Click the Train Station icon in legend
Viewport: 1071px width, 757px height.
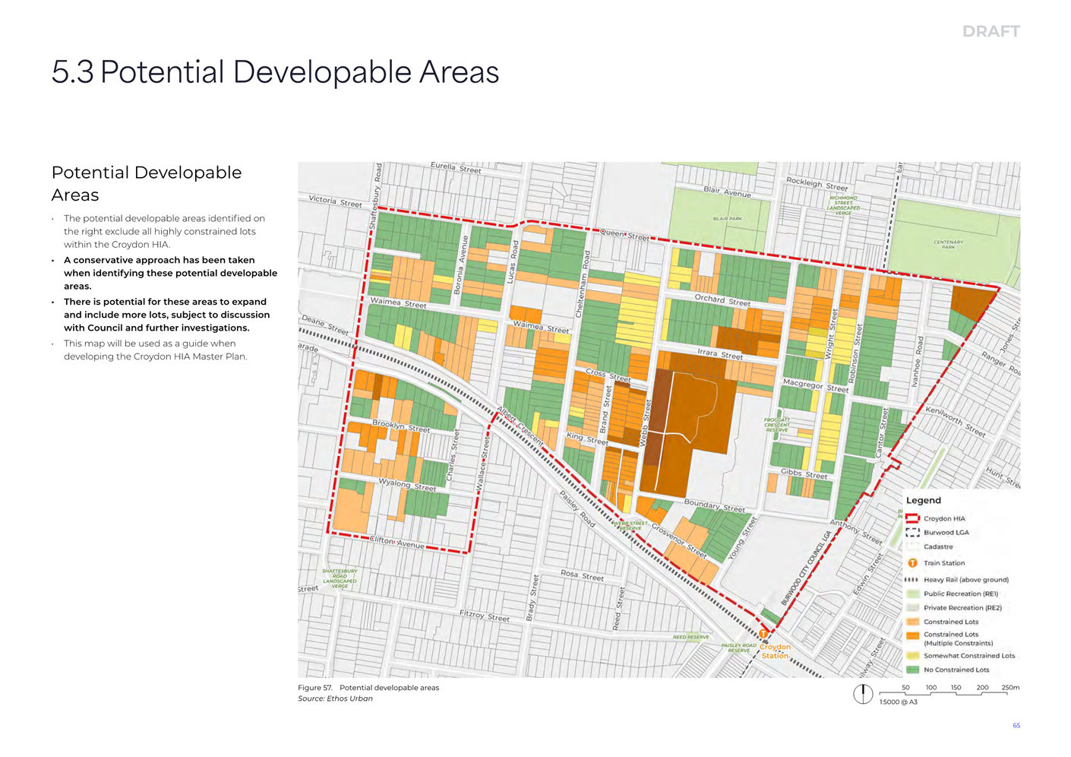[912, 563]
